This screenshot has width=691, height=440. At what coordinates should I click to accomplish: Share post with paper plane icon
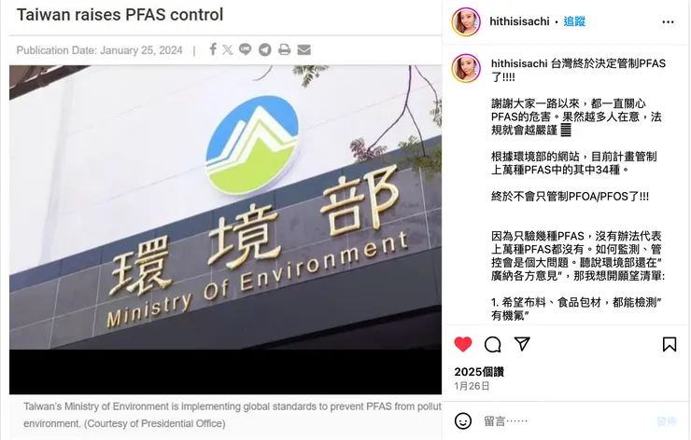pyautogui.click(x=522, y=344)
